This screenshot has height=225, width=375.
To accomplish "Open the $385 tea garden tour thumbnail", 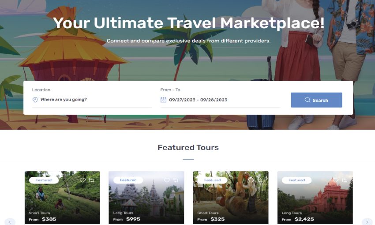I will click(62, 198).
